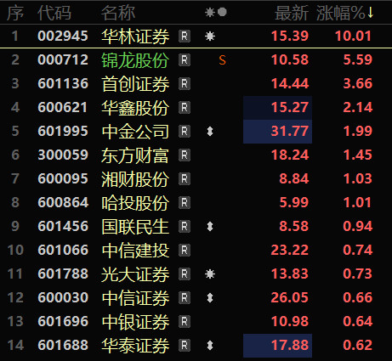
Task: Select stock name 湘财股份
Action: point(135,179)
